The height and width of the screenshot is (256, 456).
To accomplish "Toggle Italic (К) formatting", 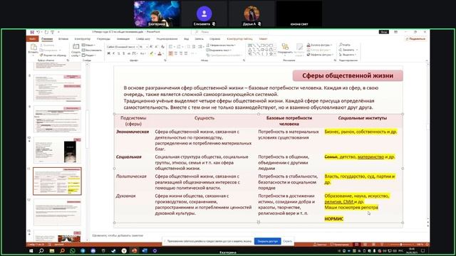I will 113,53.
